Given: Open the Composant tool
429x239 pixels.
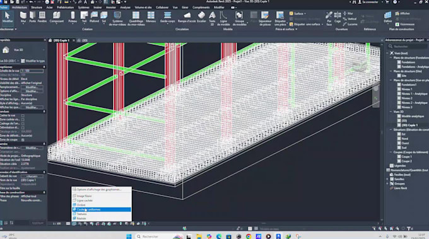Looking at the screenshot, I should pos(56,17).
